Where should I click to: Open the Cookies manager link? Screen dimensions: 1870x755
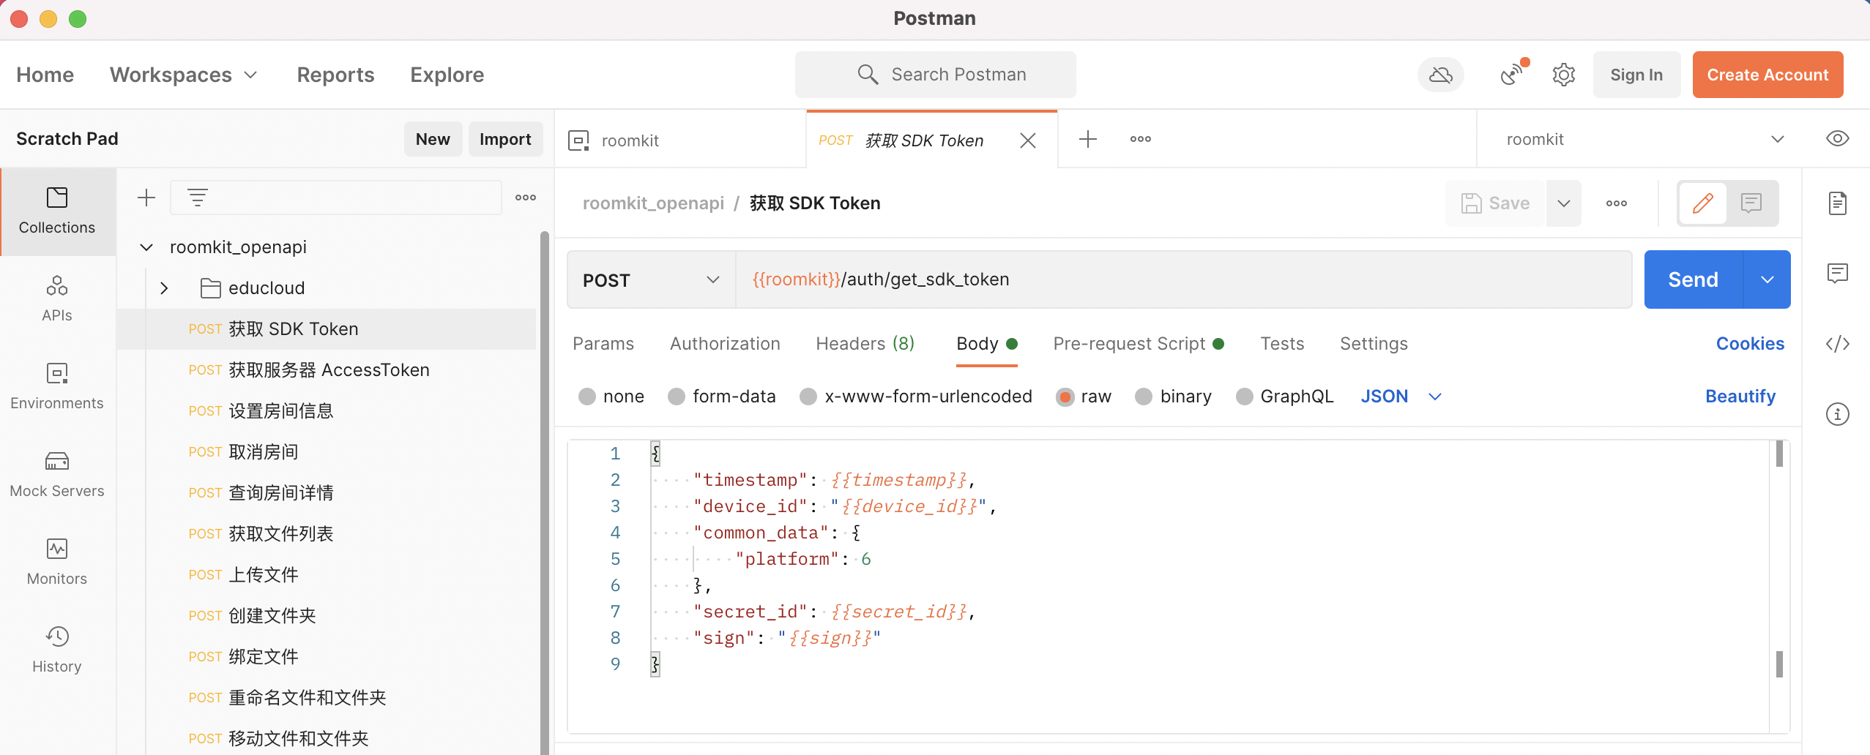tap(1751, 343)
